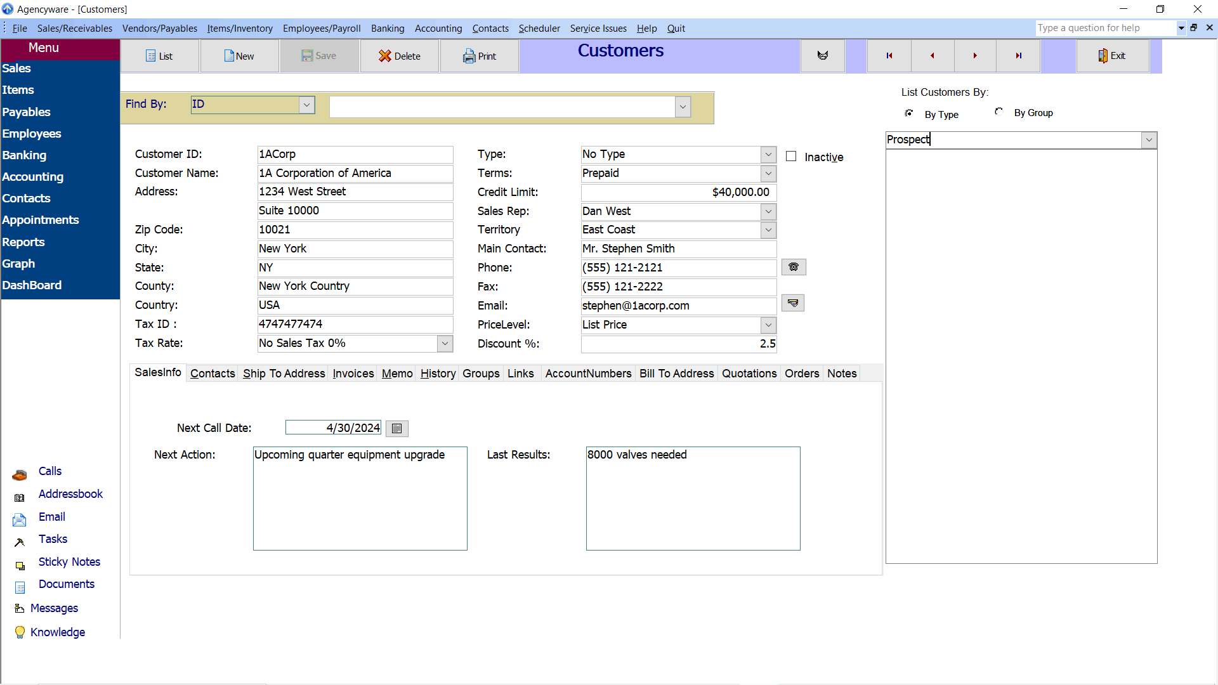The width and height of the screenshot is (1218, 685).
Task: Open the Addressbook shortcut
Action: 70,494
